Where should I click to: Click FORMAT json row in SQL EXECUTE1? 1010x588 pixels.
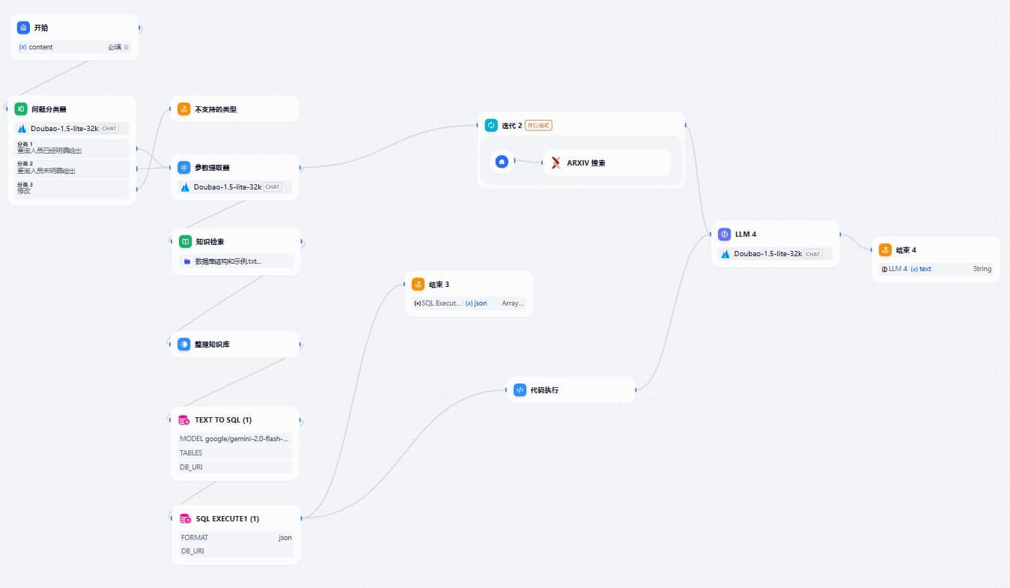pos(236,537)
